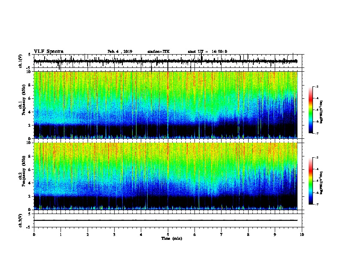Select the date text "Feb. 4, 2019"
Image resolution: width=340 pixels, height=263 pixels.
(120, 52)
